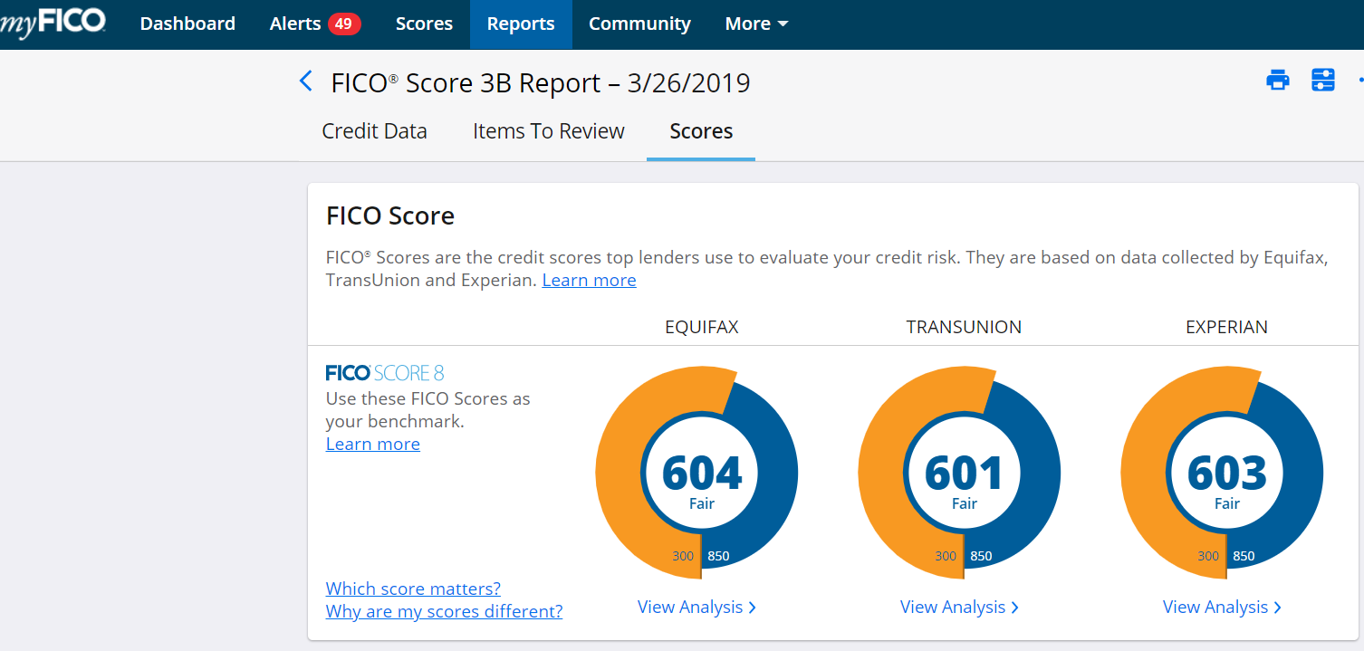1364x651 pixels.
Task: Click the Experian 603 score gauge
Action: tap(1222, 473)
